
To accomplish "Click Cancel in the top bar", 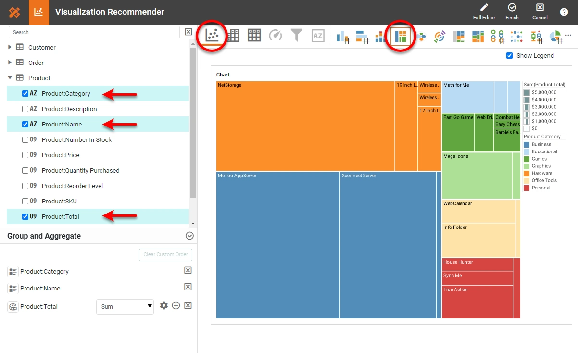I will [540, 12].
